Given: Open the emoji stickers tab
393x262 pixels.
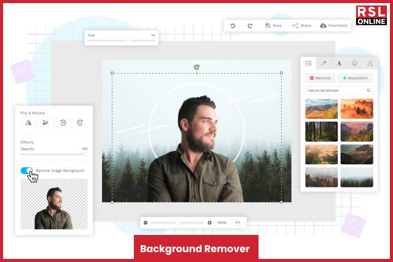Looking at the screenshot, I should [x=355, y=63].
